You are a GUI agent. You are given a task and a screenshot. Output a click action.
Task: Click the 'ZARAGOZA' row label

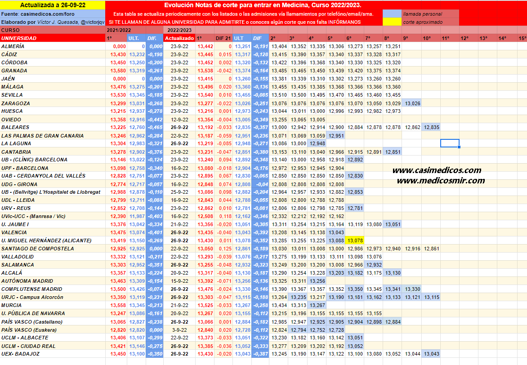coord(53,103)
